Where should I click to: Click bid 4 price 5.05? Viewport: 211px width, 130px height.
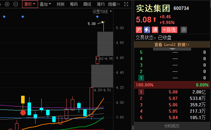[173, 111]
